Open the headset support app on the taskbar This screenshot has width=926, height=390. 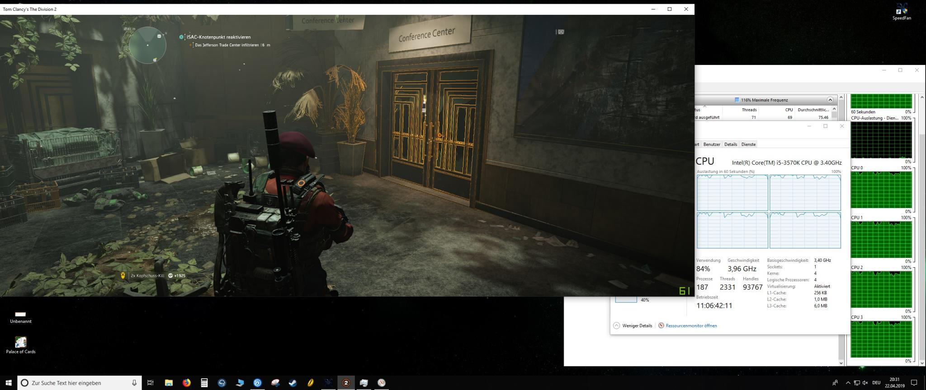(222, 383)
